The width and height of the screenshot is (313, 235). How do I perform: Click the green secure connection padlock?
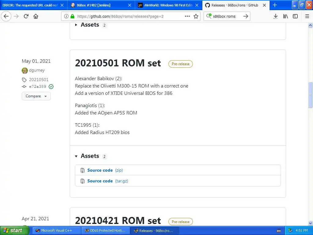pos(72,16)
